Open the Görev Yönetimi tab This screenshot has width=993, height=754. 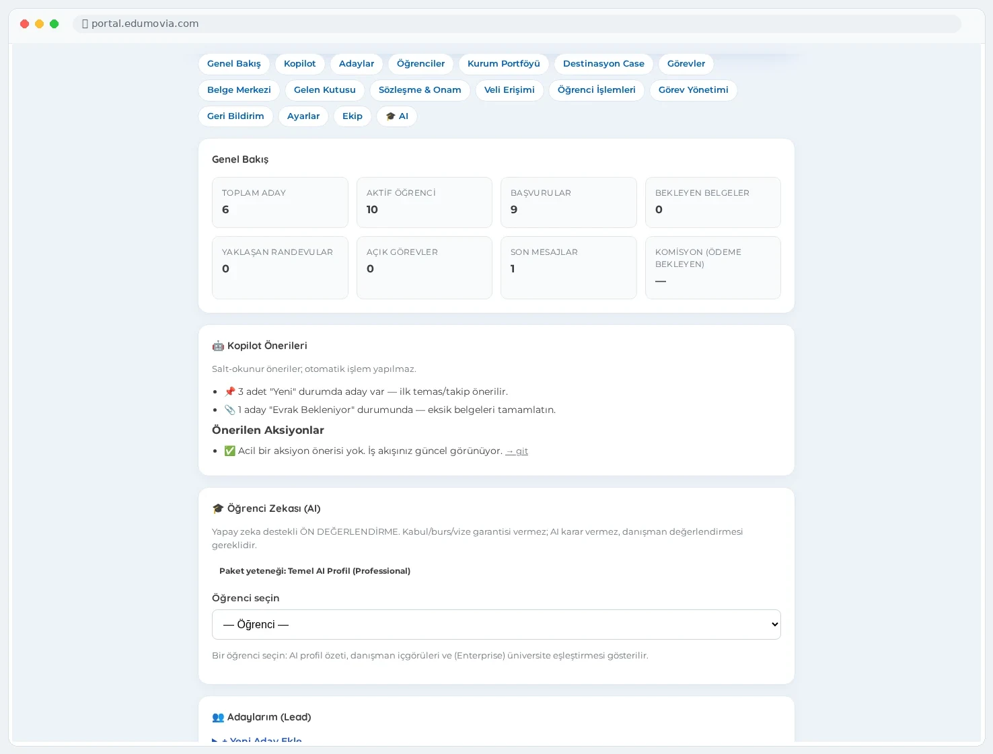tap(694, 90)
